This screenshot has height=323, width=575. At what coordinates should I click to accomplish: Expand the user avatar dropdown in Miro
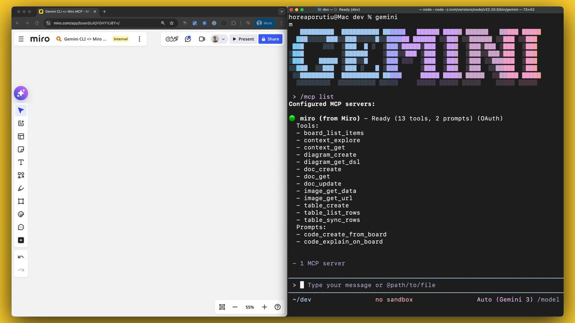click(223, 39)
